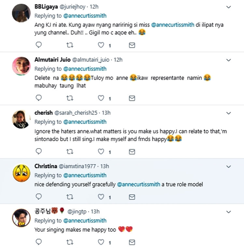Retweet the jingtp tweet
This screenshot has width=244, height=248.
pyautogui.click(x=70, y=242)
